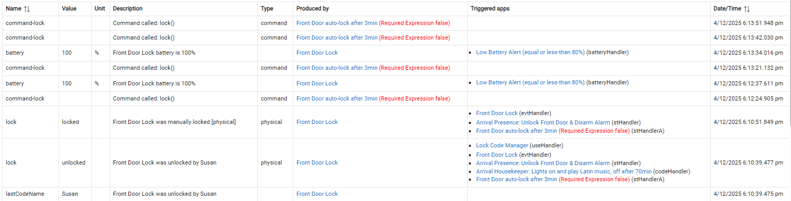The height and width of the screenshot is (201, 791).
Task: Click the Type column header
Action: (267, 9)
